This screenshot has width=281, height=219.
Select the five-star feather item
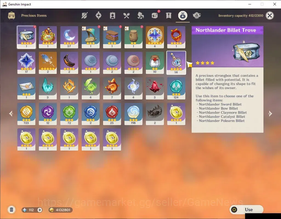(x=48, y=63)
